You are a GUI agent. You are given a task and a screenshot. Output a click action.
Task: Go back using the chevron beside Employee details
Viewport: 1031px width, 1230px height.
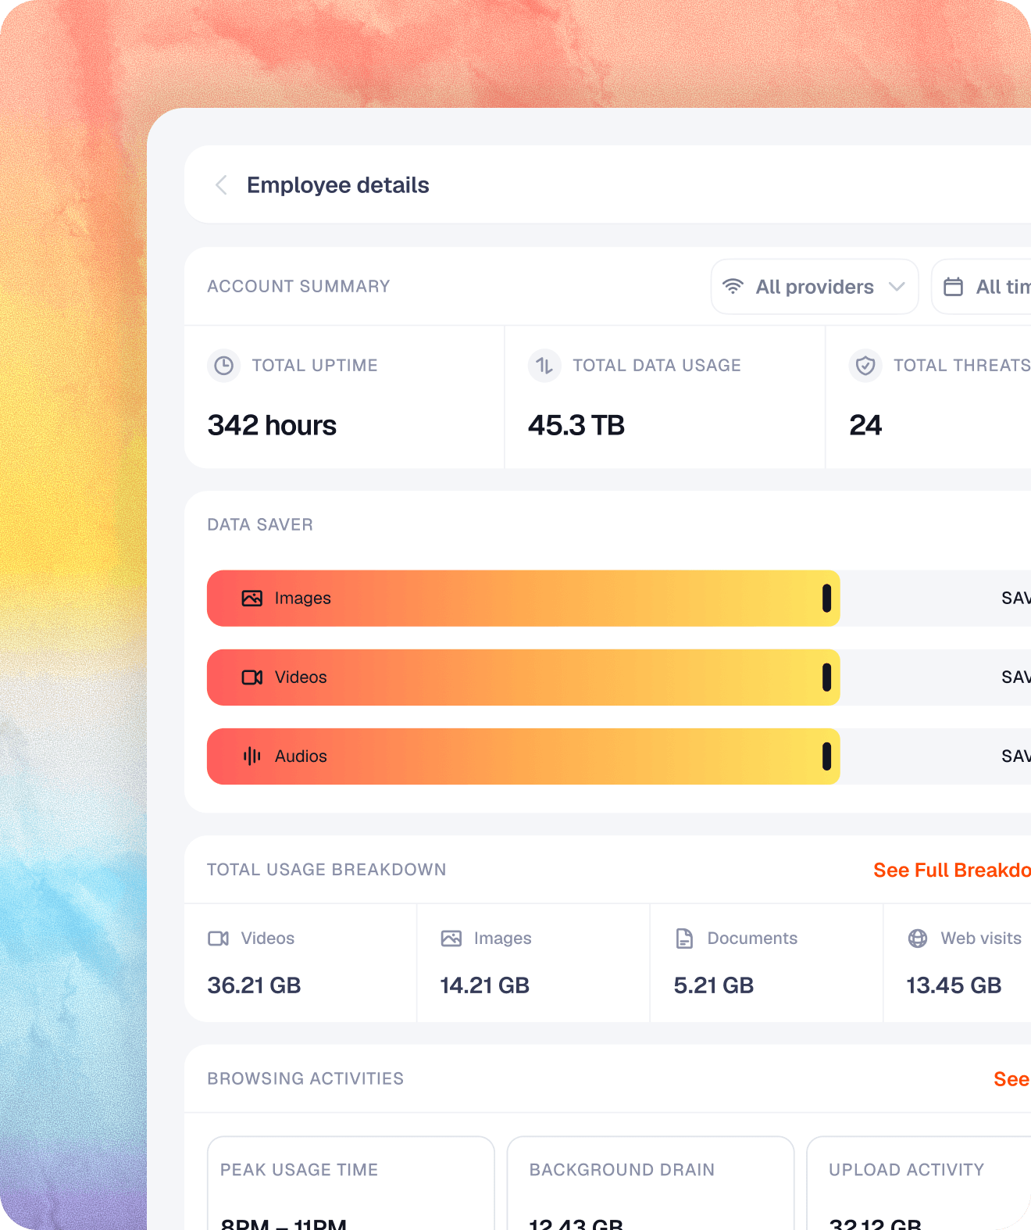(221, 185)
